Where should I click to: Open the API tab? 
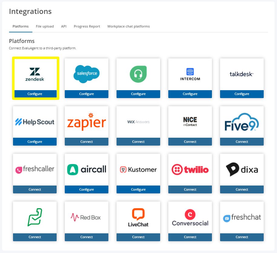point(64,27)
